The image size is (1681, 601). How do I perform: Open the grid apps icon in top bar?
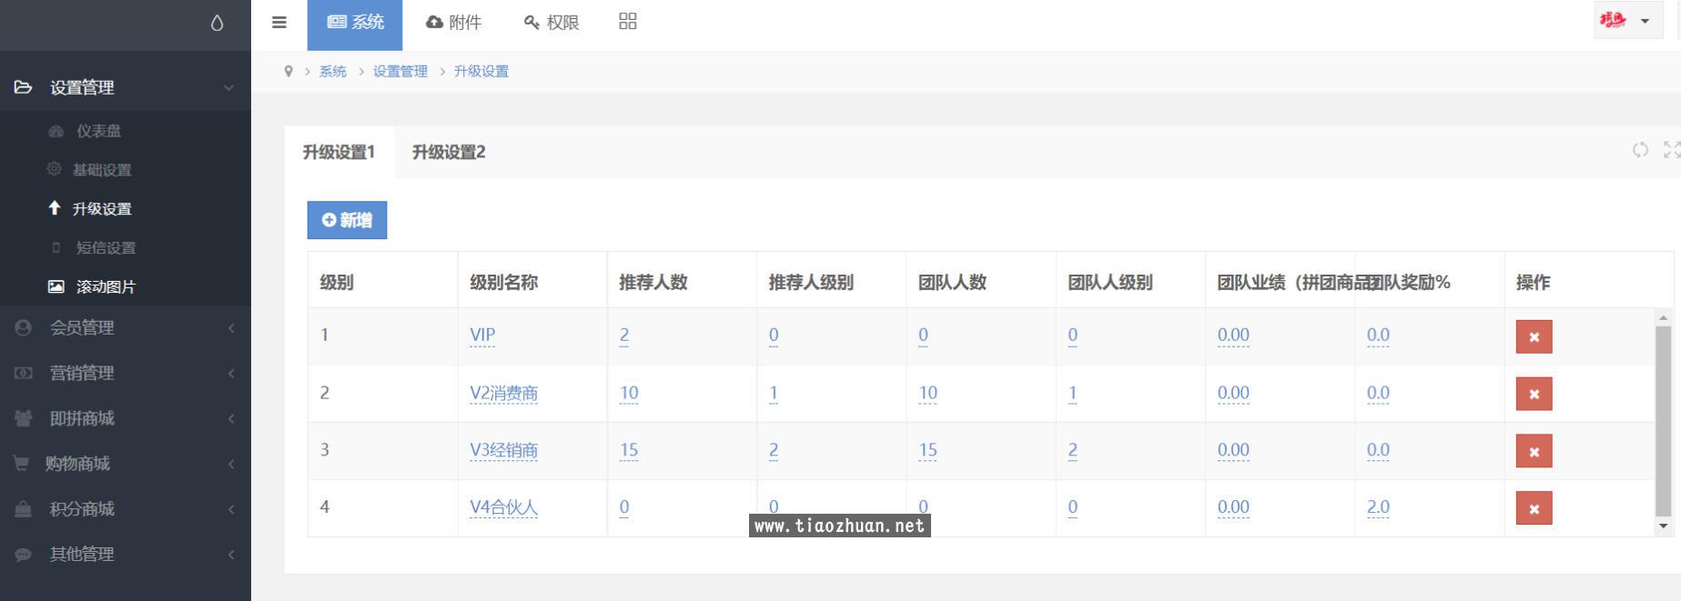628,22
